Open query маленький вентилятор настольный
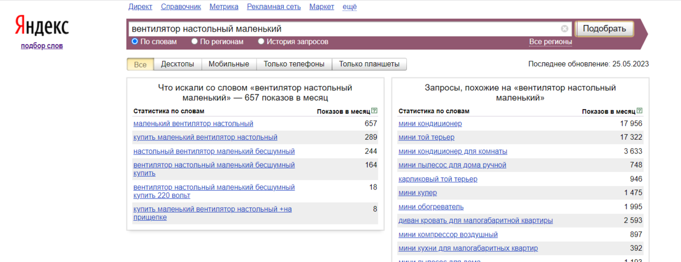The image size is (681, 262). click(x=194, y=123)
